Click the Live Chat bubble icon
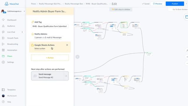 [3, 32]
